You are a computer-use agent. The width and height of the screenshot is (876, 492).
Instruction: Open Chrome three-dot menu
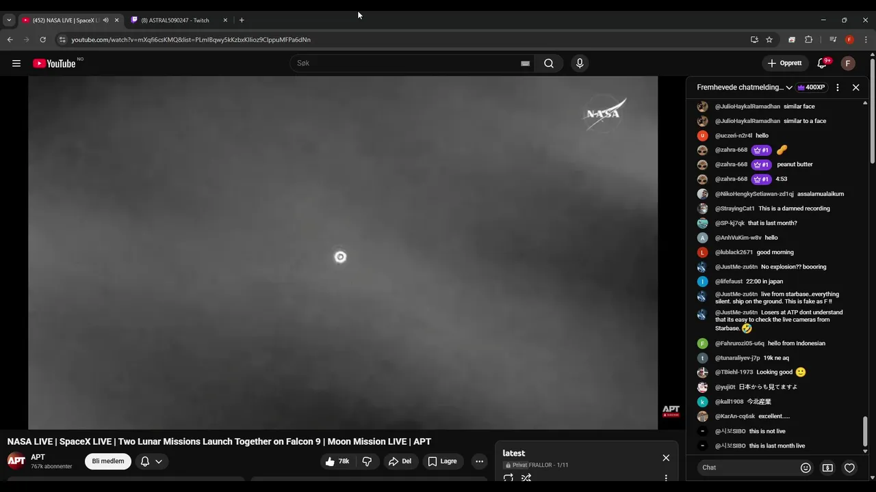866,40
